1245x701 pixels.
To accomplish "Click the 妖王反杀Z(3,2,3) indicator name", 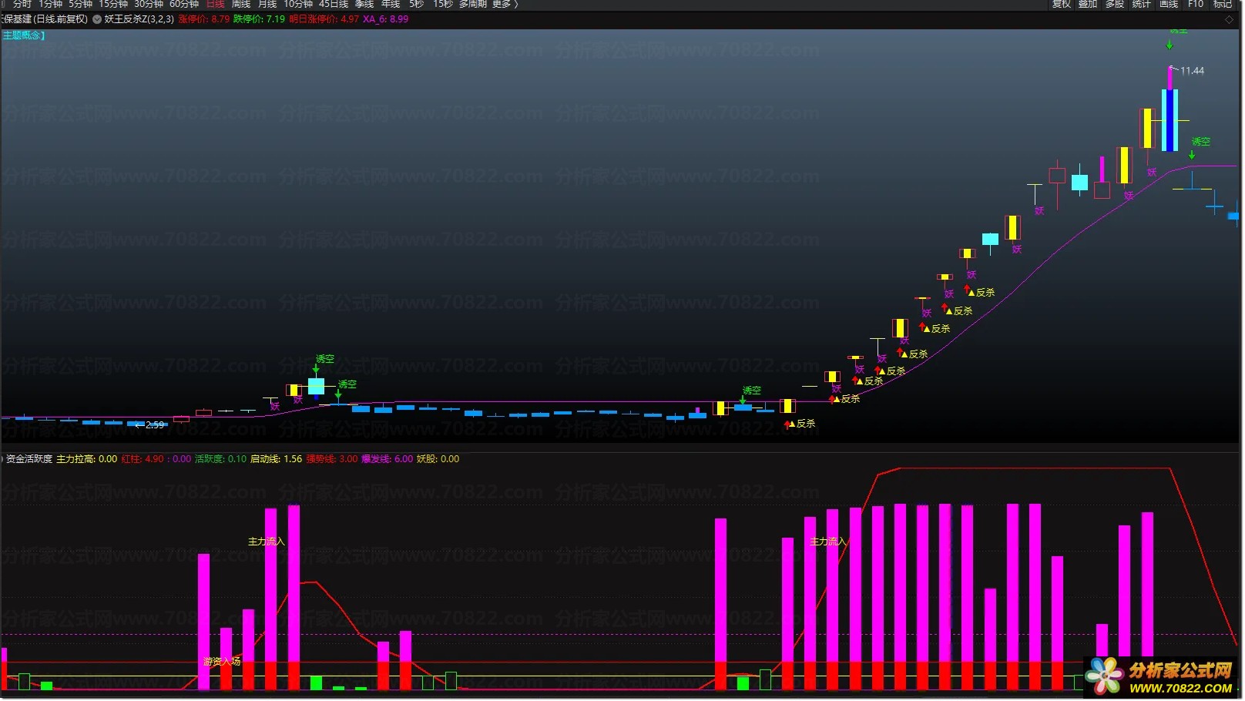I will click(139, 19).
